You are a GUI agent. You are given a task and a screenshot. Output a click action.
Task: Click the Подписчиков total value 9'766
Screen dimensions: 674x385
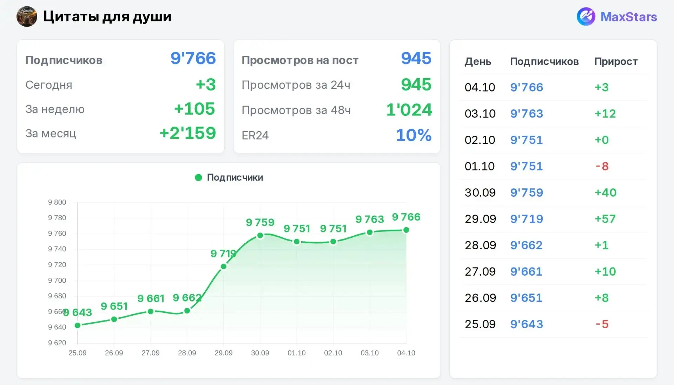193,58
